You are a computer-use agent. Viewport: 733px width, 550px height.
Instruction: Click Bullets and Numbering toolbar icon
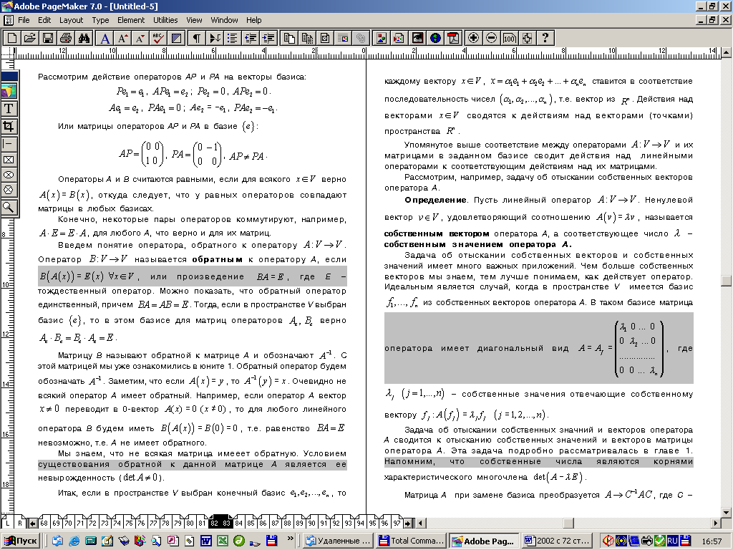coord(233,38)
